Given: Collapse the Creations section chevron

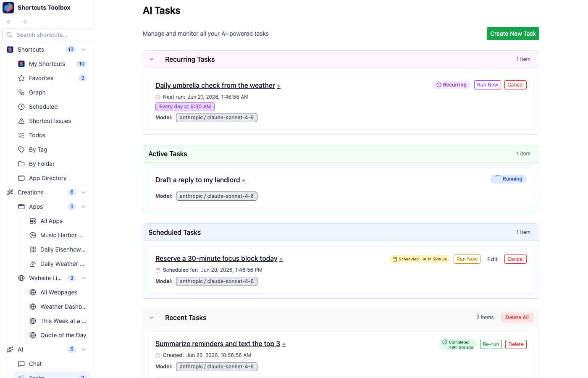Looking at the screenshot, I should coord(84,192).
